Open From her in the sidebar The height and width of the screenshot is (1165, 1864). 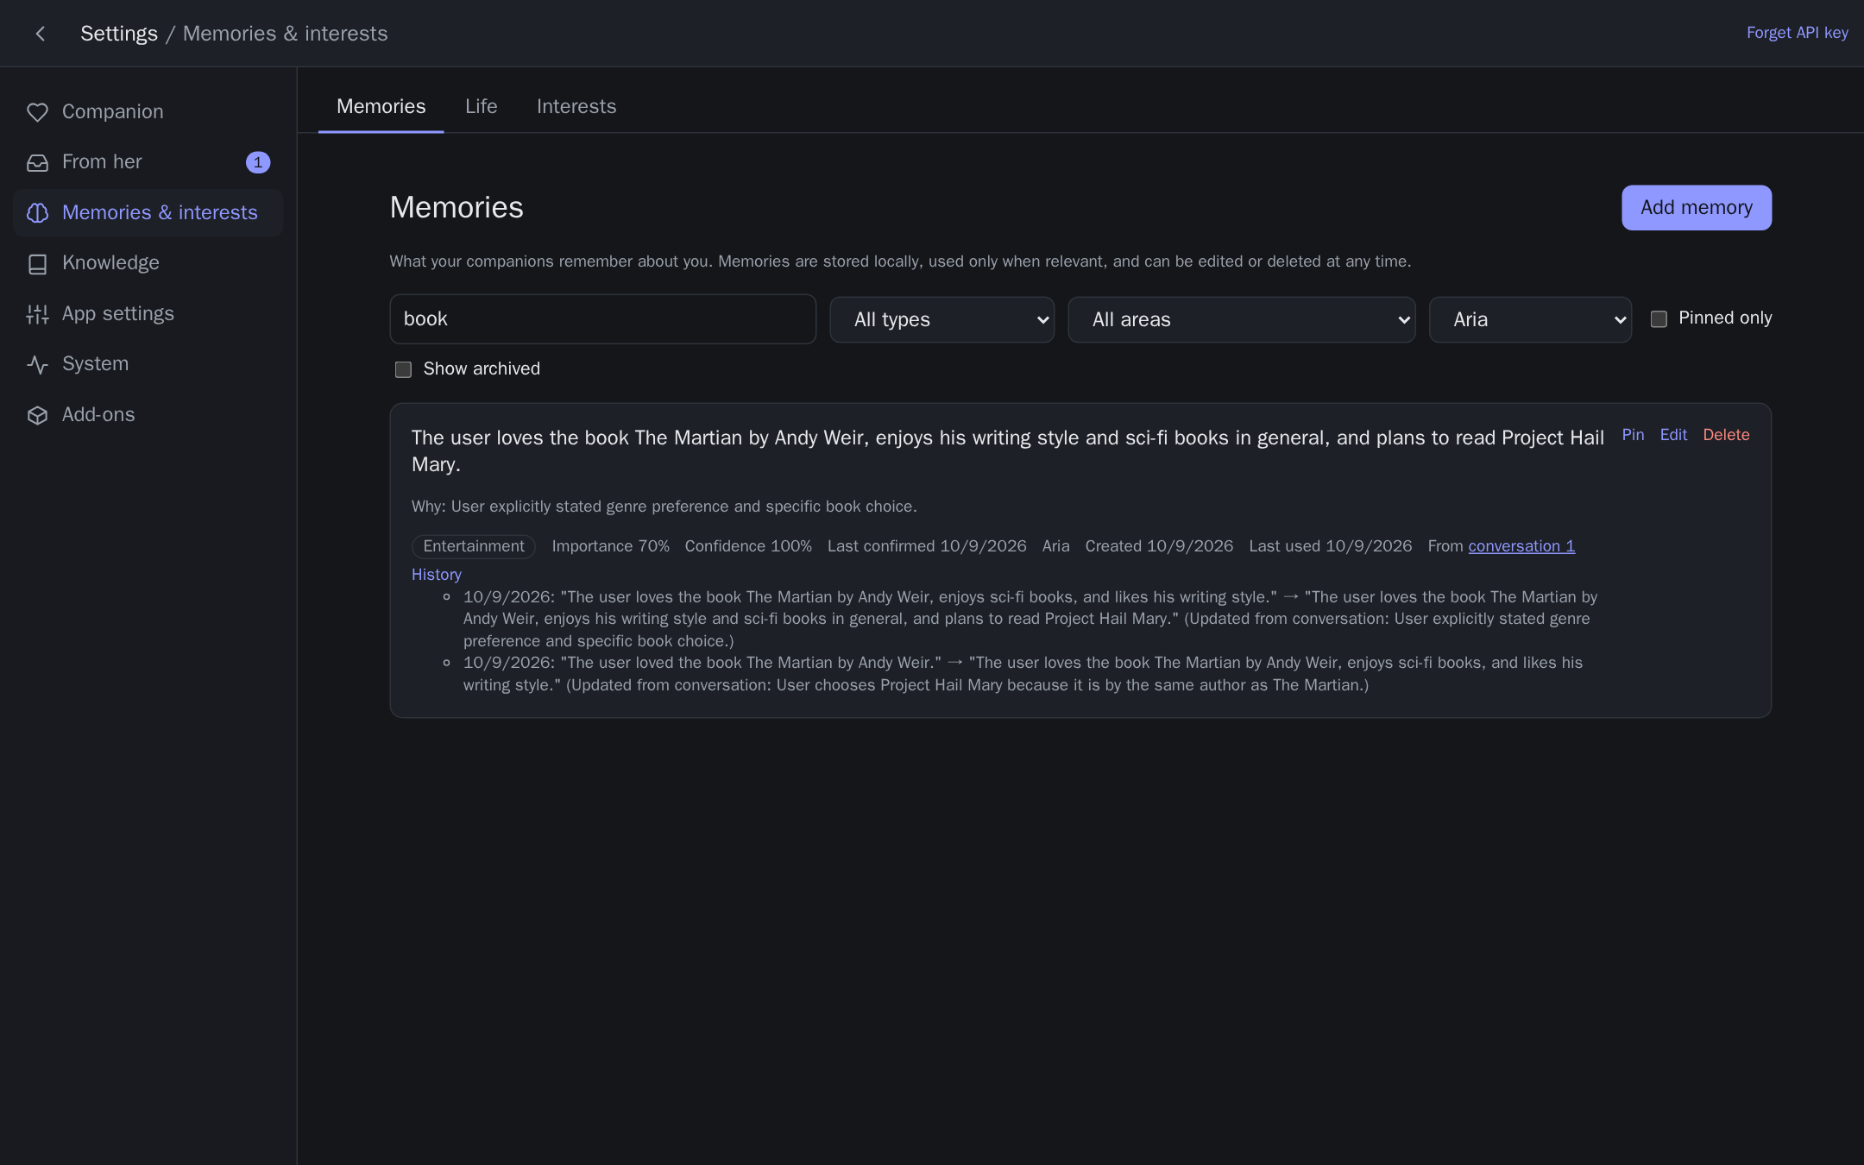(x=148, y=162)
